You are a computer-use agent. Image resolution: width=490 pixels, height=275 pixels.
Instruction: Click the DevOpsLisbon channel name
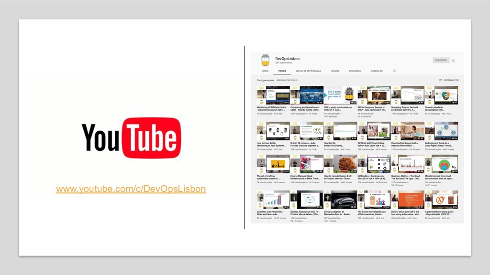point(287,59)
